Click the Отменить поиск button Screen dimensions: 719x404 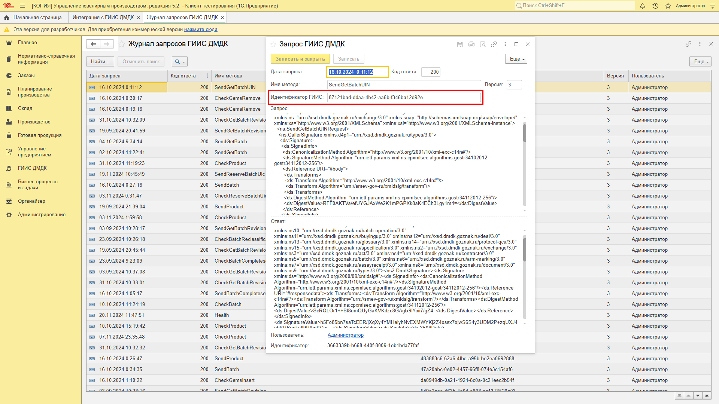(141, 61)
